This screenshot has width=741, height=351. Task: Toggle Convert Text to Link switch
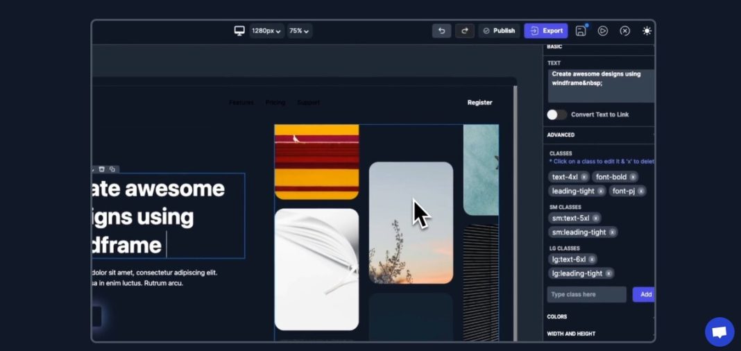(556, 114)
